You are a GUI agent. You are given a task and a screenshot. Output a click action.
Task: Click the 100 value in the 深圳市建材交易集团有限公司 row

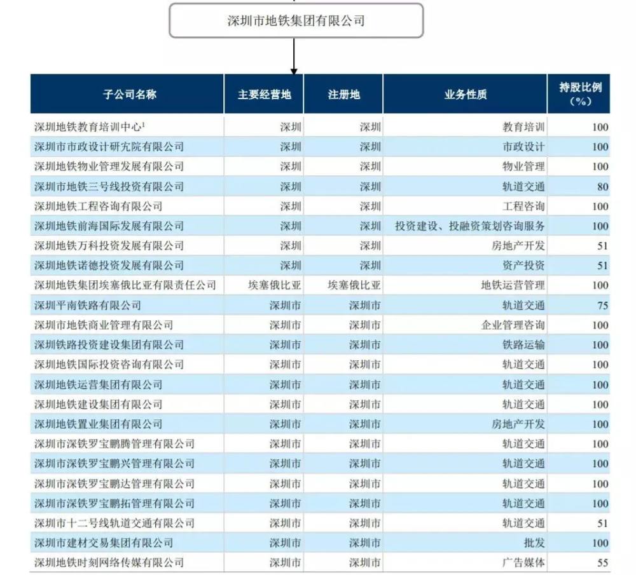pyautogui.click(x=600, y=543)
